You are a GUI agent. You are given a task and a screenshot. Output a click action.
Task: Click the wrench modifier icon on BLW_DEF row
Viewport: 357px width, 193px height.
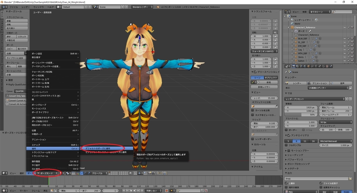(317, 38)
